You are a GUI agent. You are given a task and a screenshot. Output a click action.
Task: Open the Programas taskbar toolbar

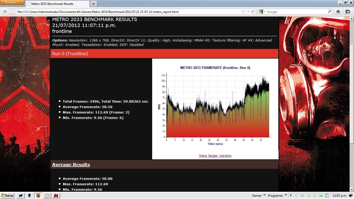pos(275,196)
